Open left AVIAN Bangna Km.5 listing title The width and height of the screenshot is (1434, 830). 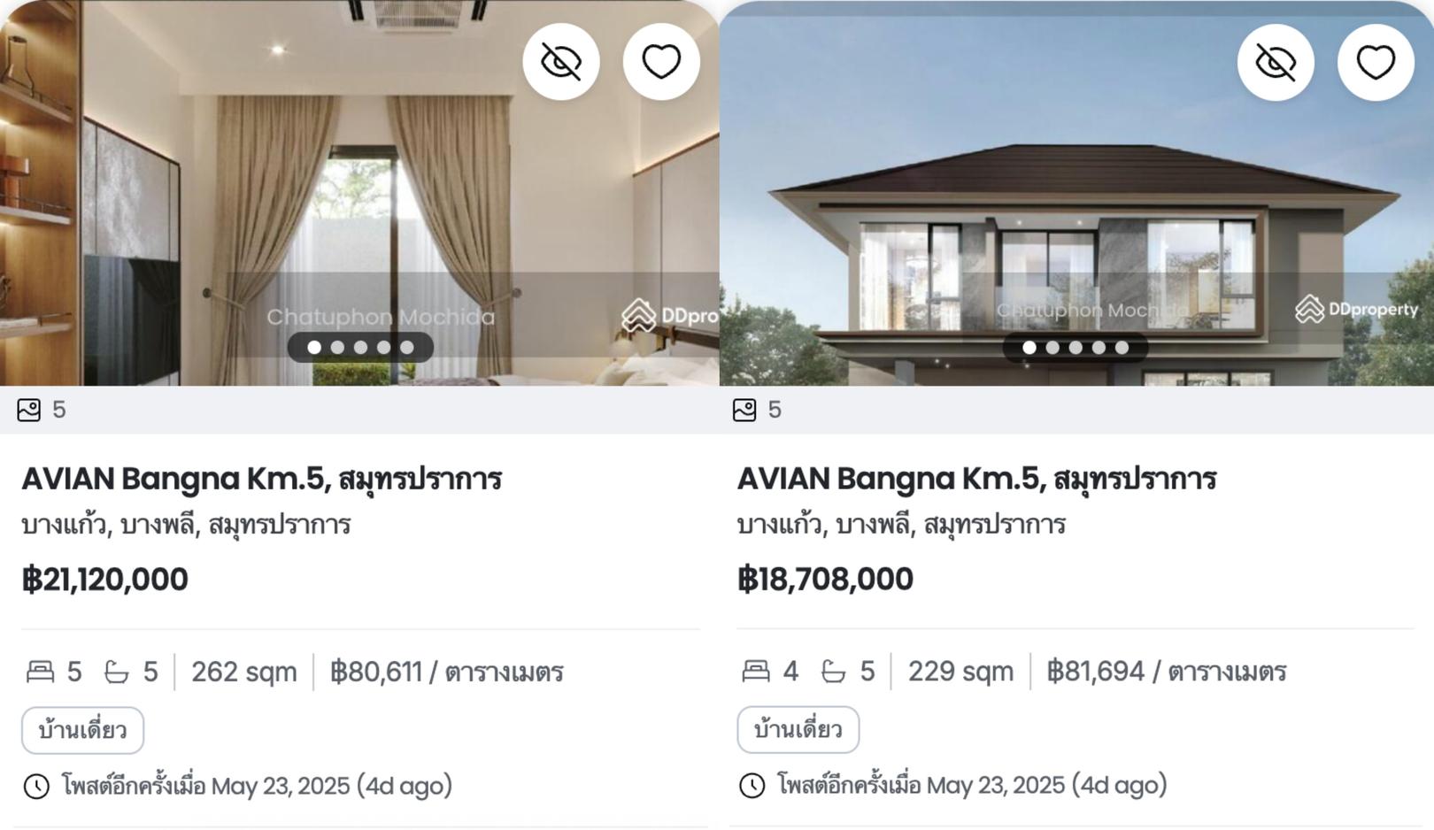tap(262, 479)
